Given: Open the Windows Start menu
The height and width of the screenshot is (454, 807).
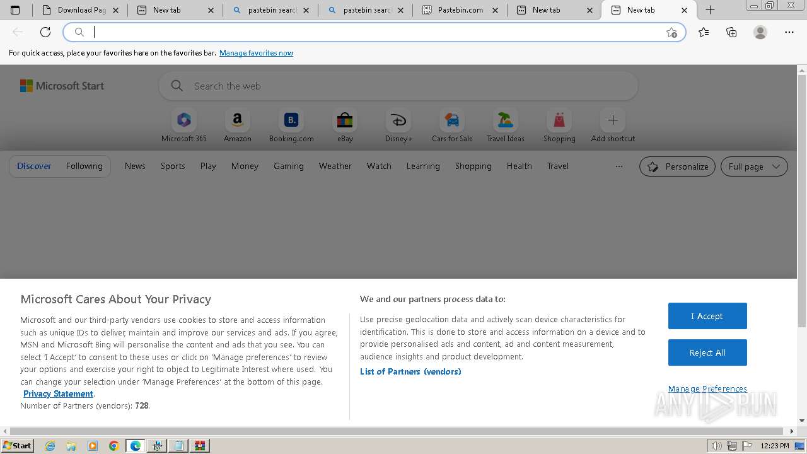Looking at the screenshot, I should 18,446.
